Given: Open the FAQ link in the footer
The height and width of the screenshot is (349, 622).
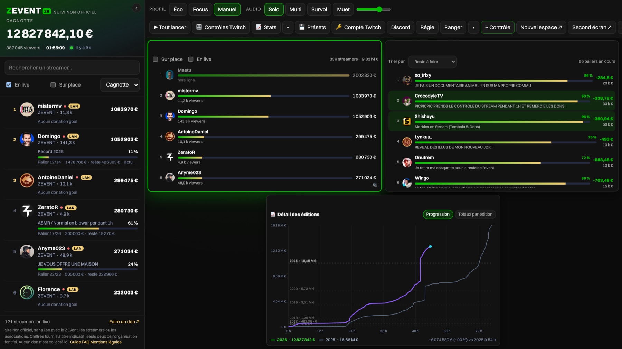Looking at the screenshot, I should pyautogui.click(x=85, y=342).
